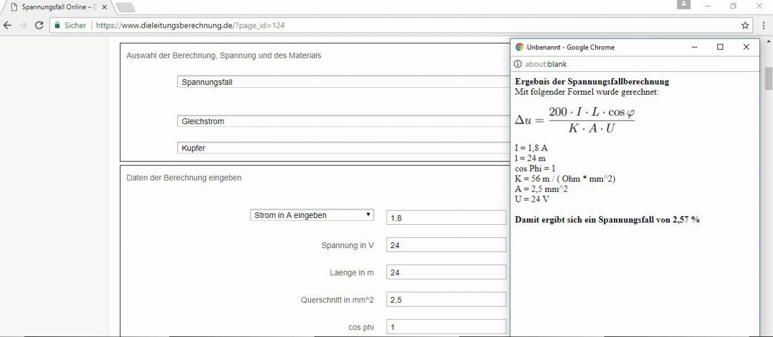
Task: Click the 'A = 2,5 mm^2' line
Action: pos(541,189)
